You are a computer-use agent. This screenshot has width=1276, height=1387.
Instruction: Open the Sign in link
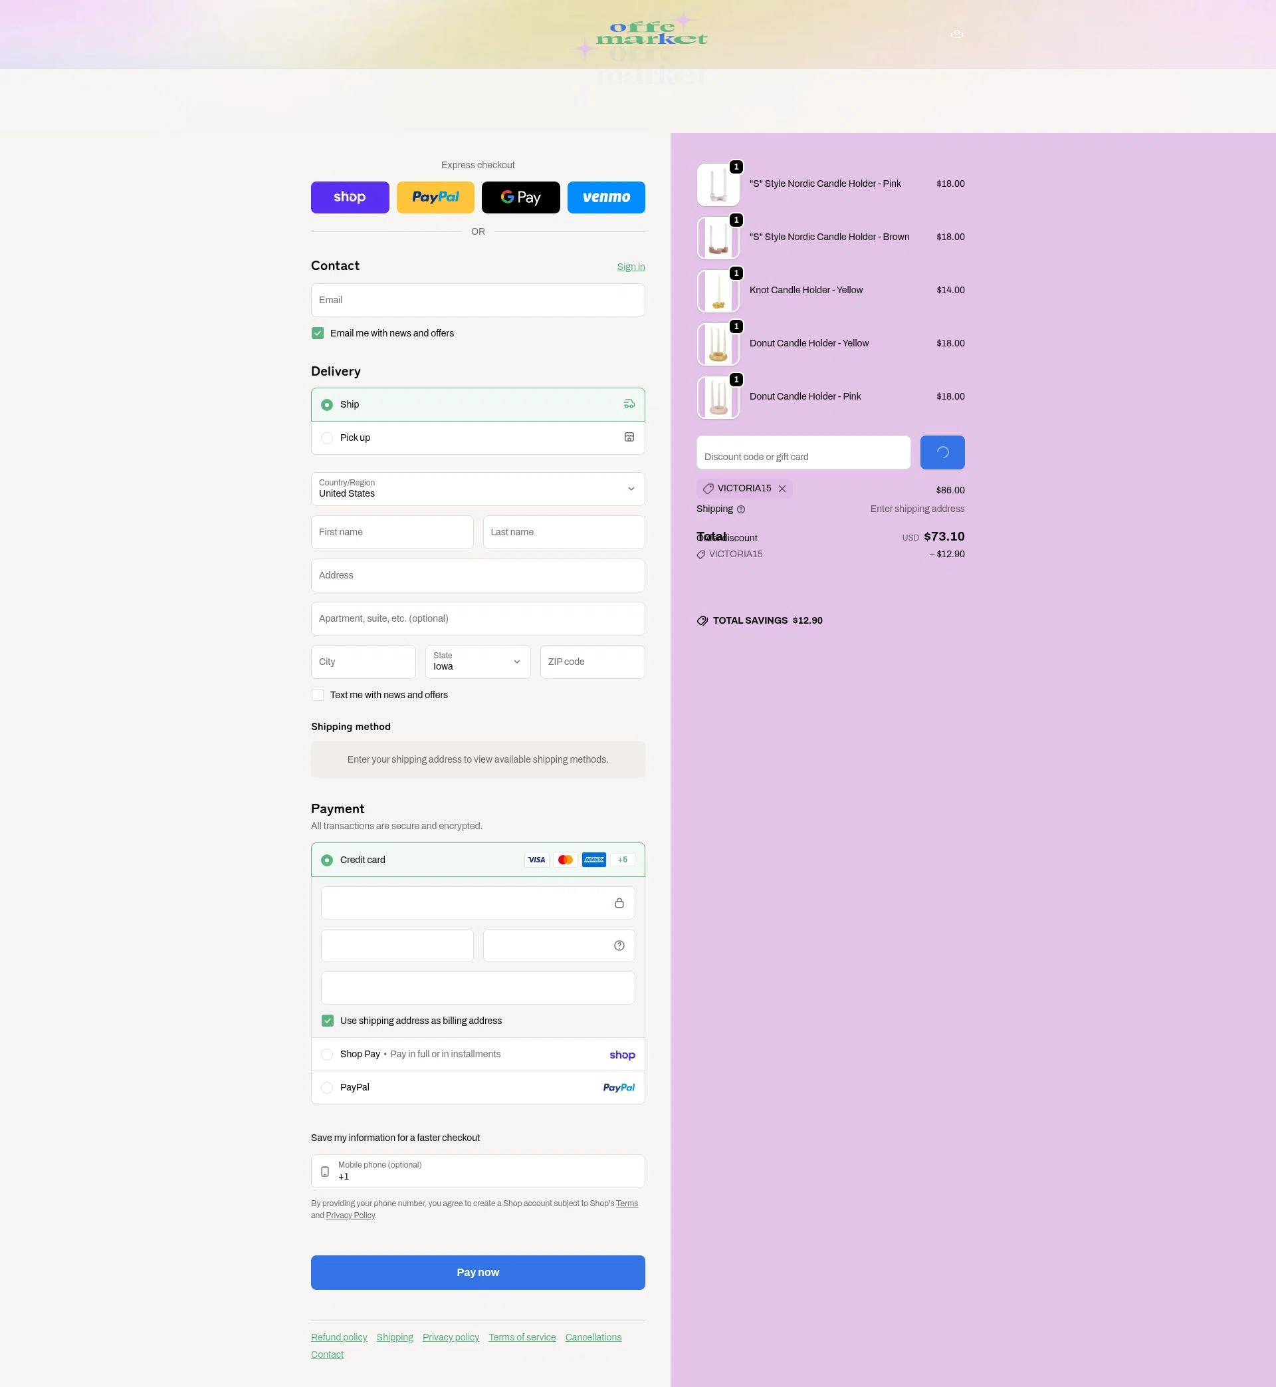click(x=631, y=266)
